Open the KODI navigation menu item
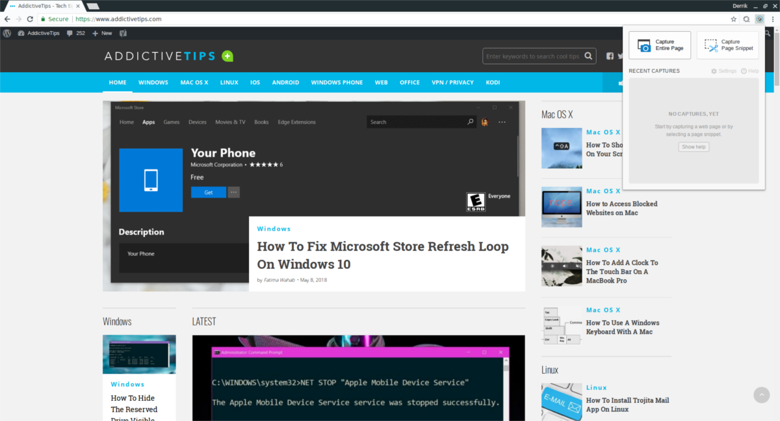Screen dimensions: 780x421 (x=493, y=83)
